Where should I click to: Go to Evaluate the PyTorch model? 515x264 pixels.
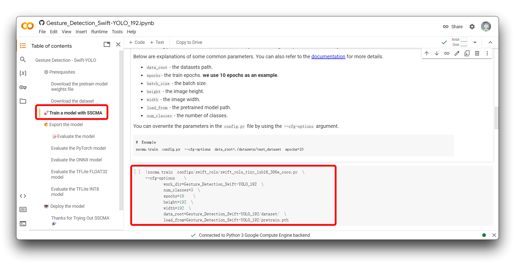click(x=78, y=148)
